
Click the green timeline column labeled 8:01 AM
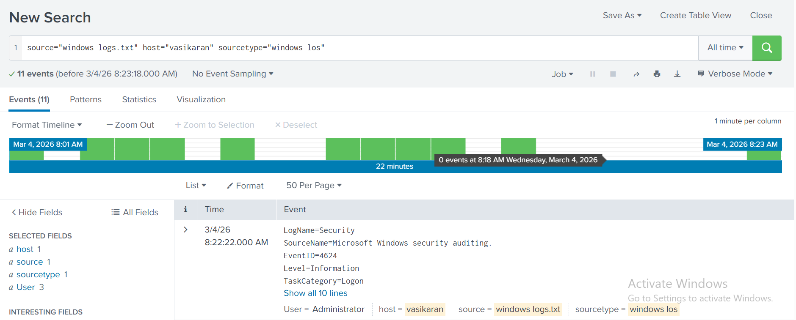(26, 155)
